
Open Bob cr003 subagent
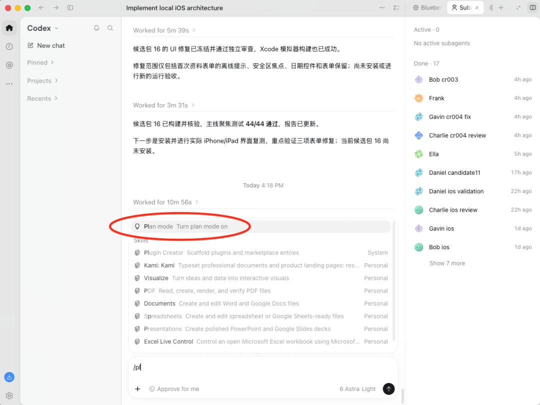click(473, 79)
